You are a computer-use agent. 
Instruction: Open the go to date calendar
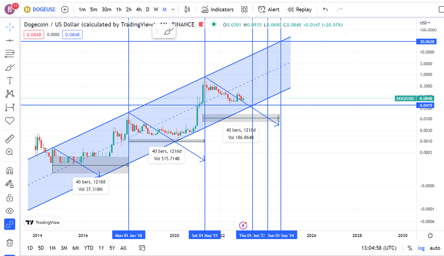pos(142,248)
